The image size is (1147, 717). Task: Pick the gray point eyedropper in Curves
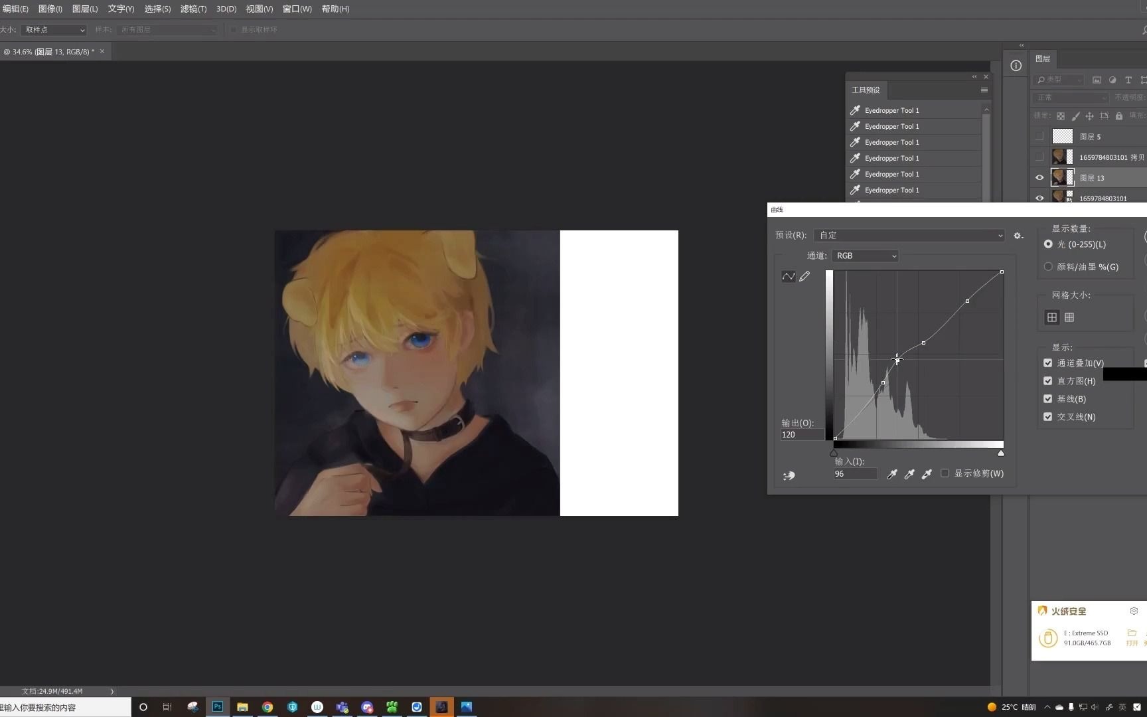coord(909,474)
